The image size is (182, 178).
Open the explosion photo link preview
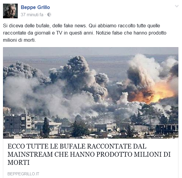91,93
